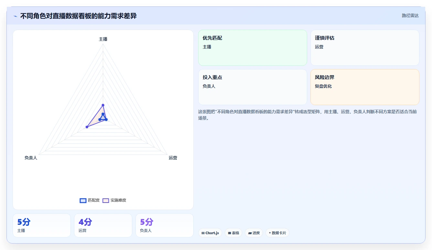Screen dimensions: 432x250
Task: Click 运营 text in the 谨慎评估 card
Action: point(319,47)
